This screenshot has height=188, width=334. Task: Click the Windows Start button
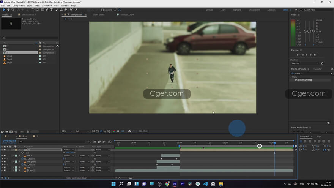click(x=113, y=184)
